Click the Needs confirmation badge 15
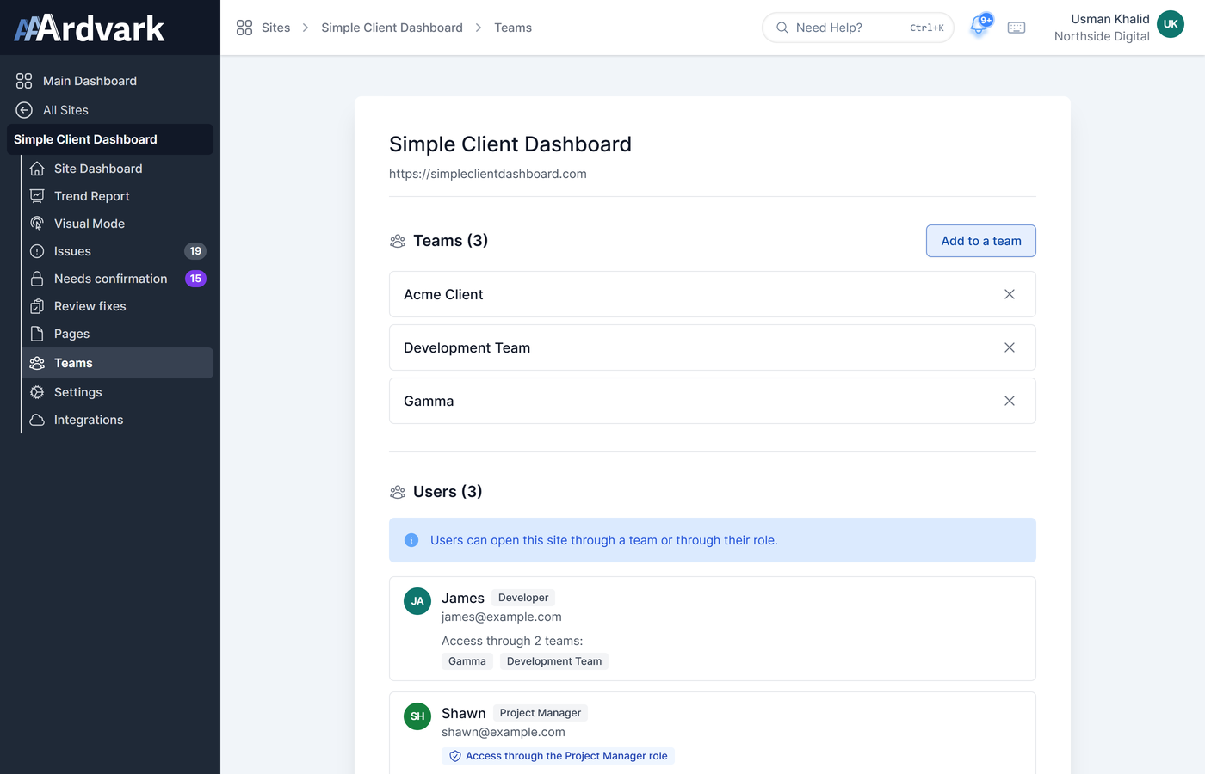 tap(195, 279)
